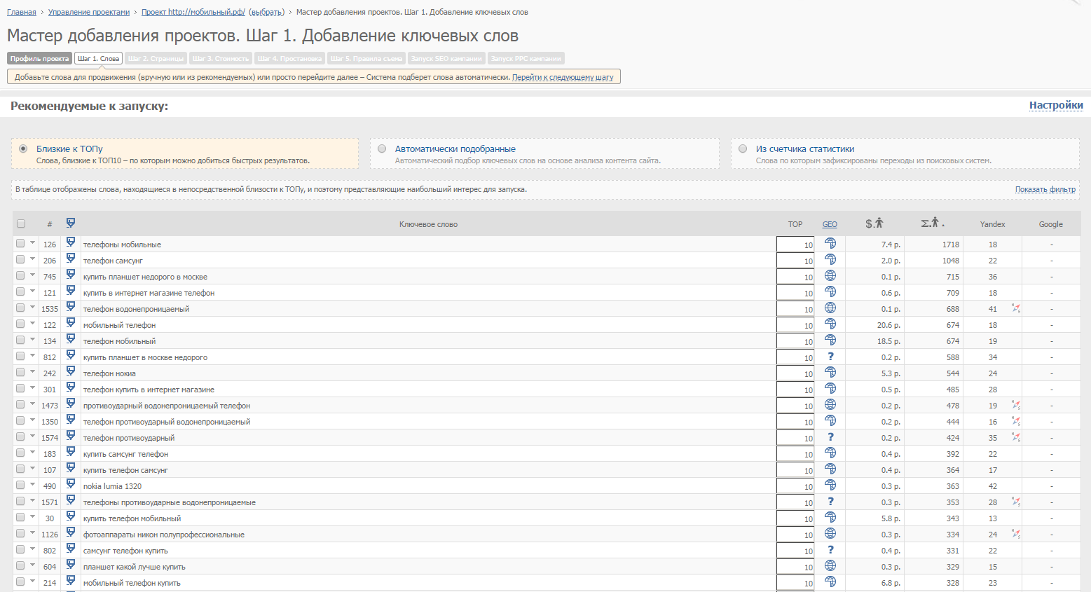
Task: Check the box for "телефоны мобильные"
Action: click(21, 243)
